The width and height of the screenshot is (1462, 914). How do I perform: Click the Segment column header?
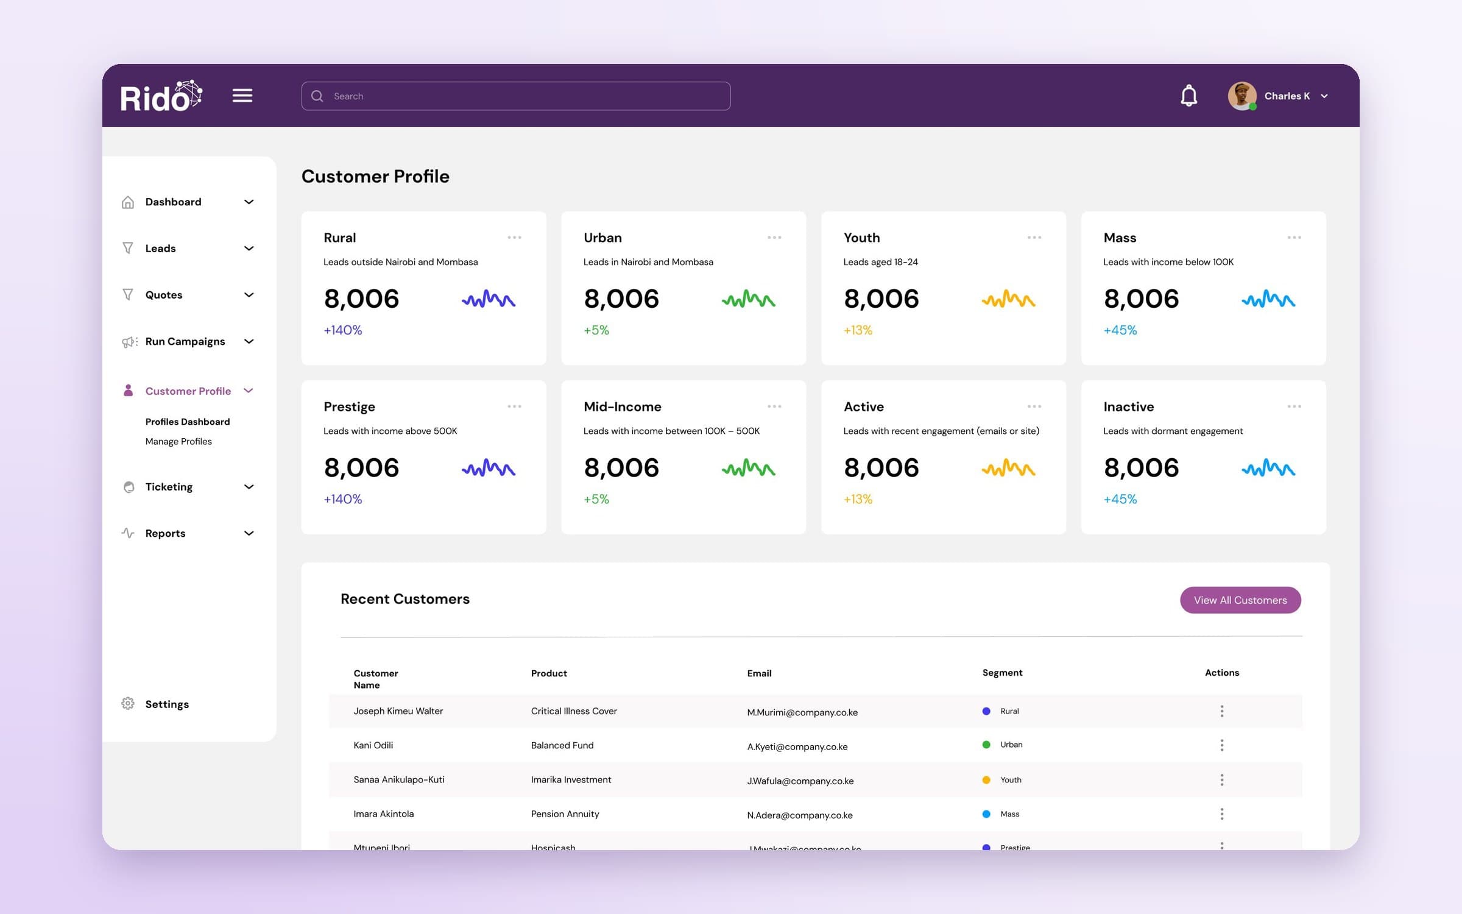[x=1002, y=673]
